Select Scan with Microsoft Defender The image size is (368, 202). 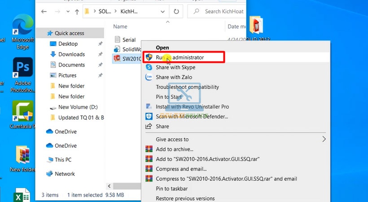192,116
